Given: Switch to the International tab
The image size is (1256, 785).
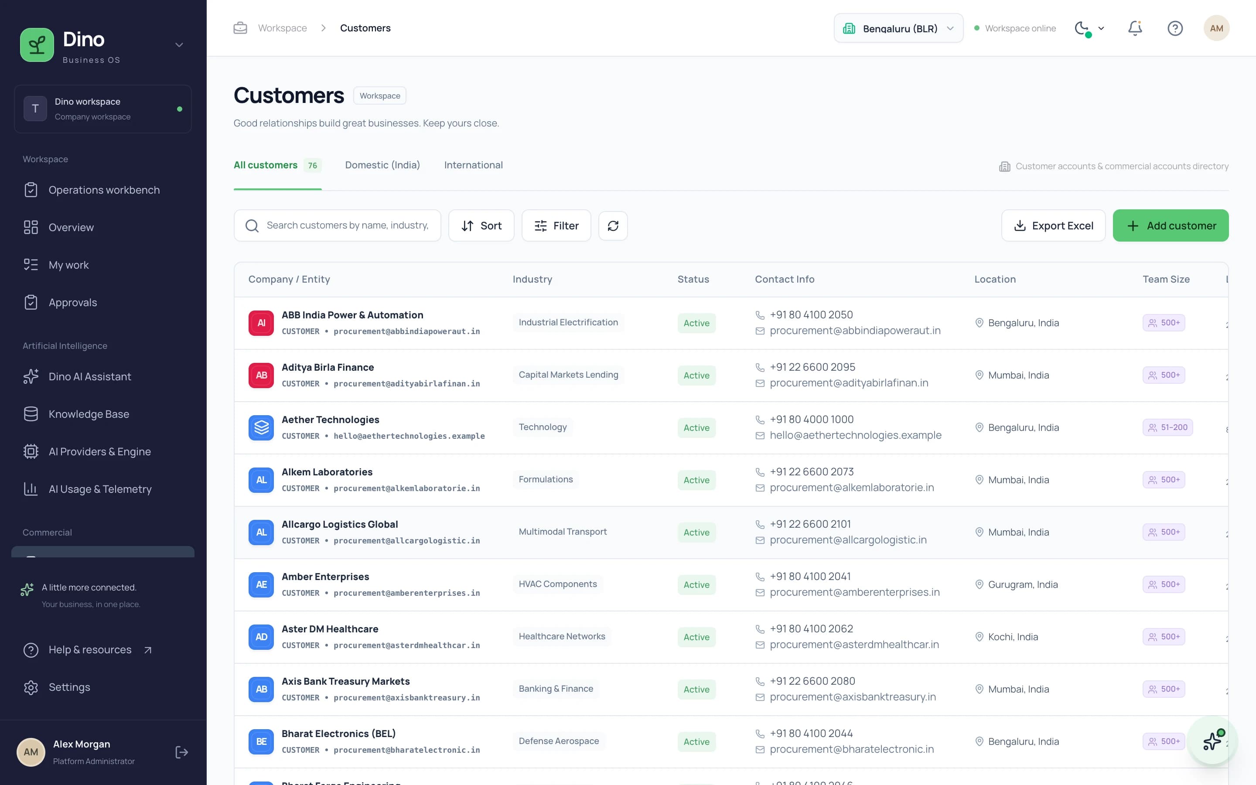Looking at the screenshot, I should point(473,165).
